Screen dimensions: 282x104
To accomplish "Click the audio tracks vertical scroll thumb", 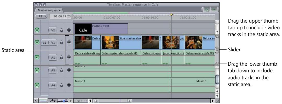I will 217,79.
